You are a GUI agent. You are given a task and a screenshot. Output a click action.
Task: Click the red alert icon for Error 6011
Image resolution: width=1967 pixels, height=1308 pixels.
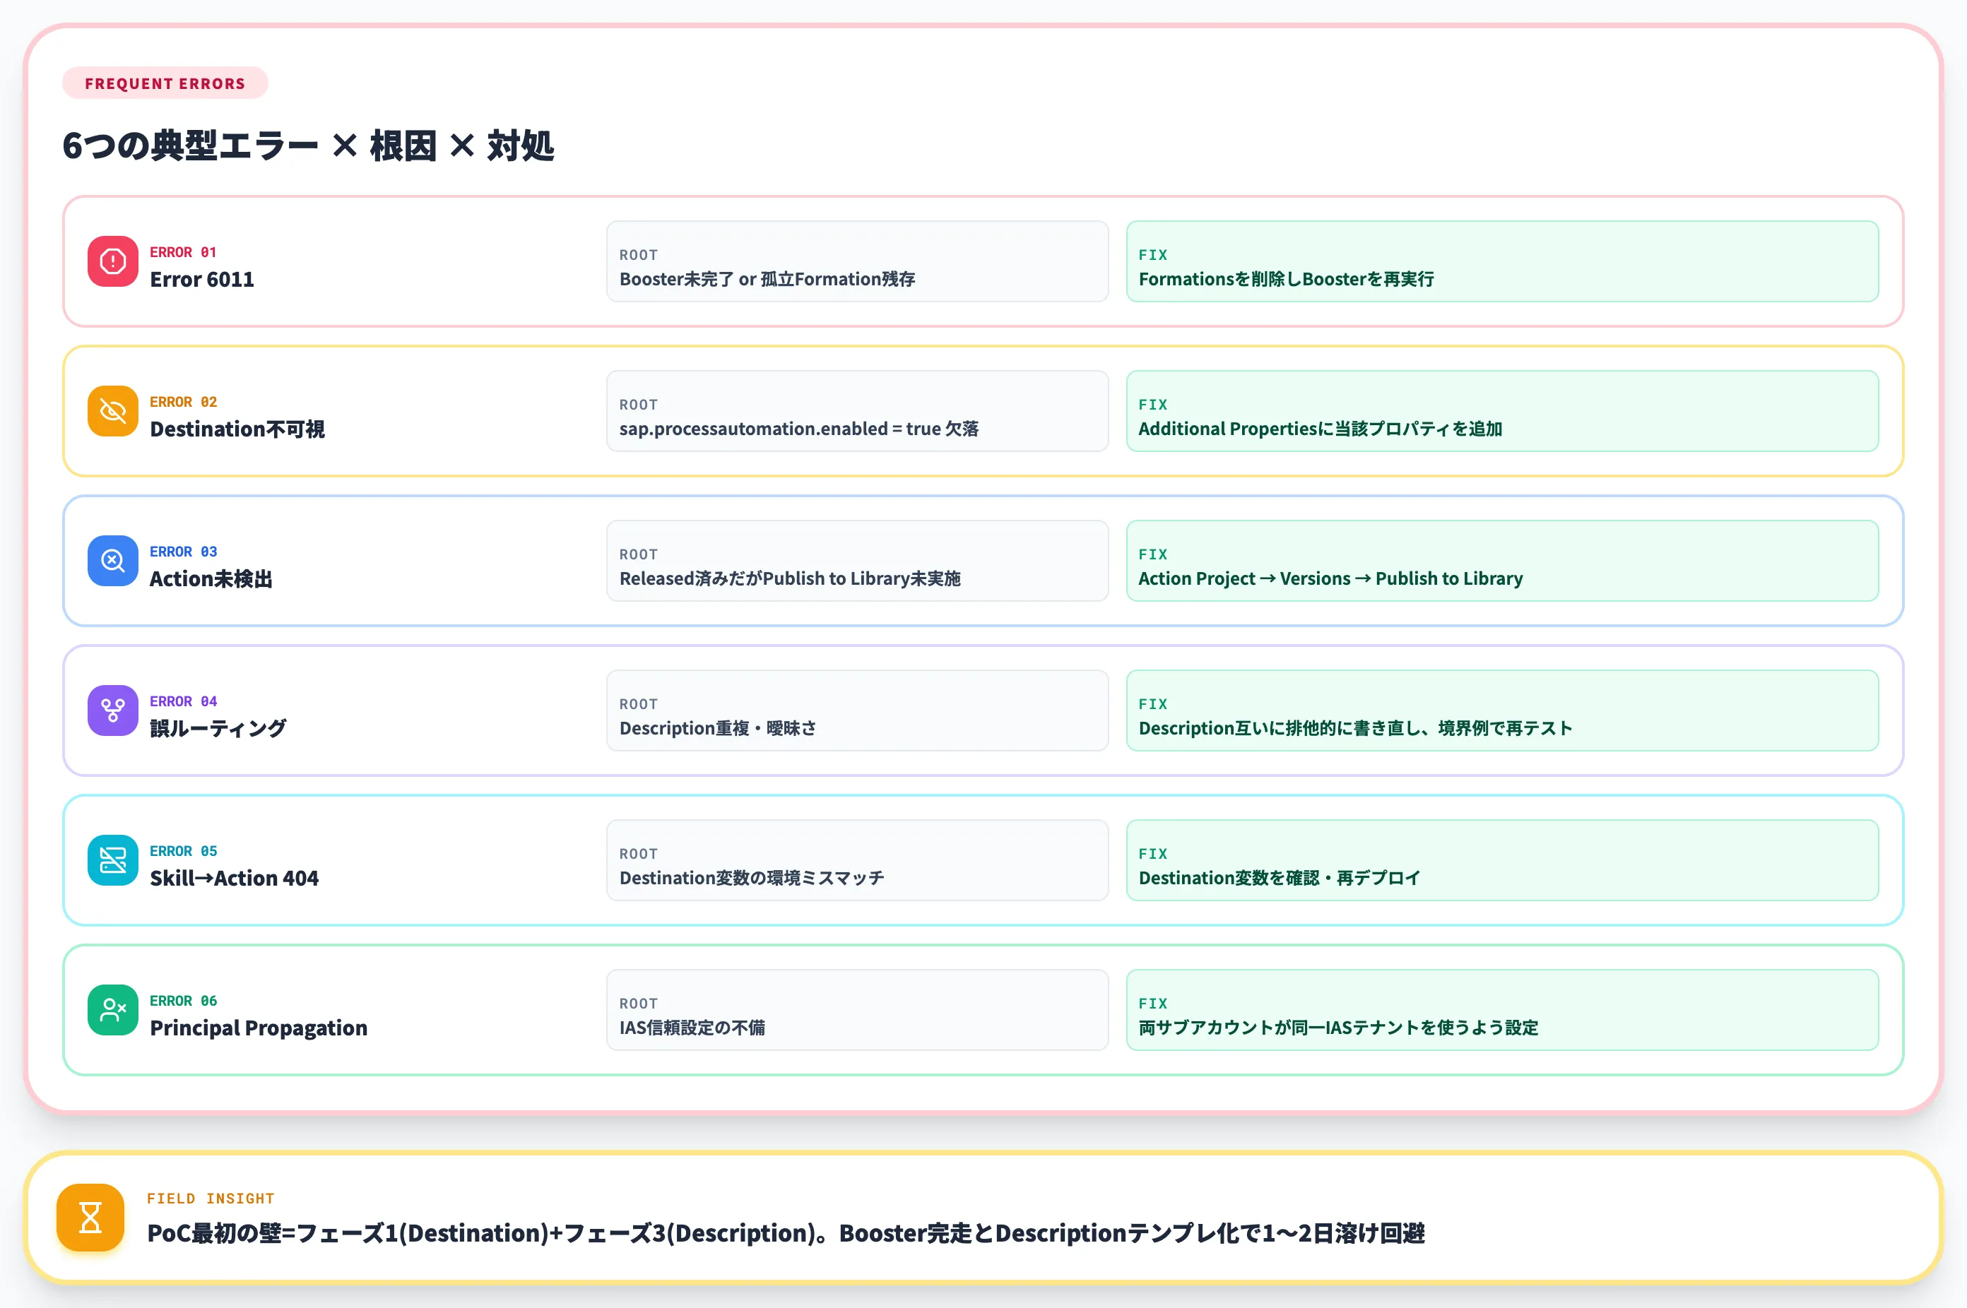coord(112,261)
